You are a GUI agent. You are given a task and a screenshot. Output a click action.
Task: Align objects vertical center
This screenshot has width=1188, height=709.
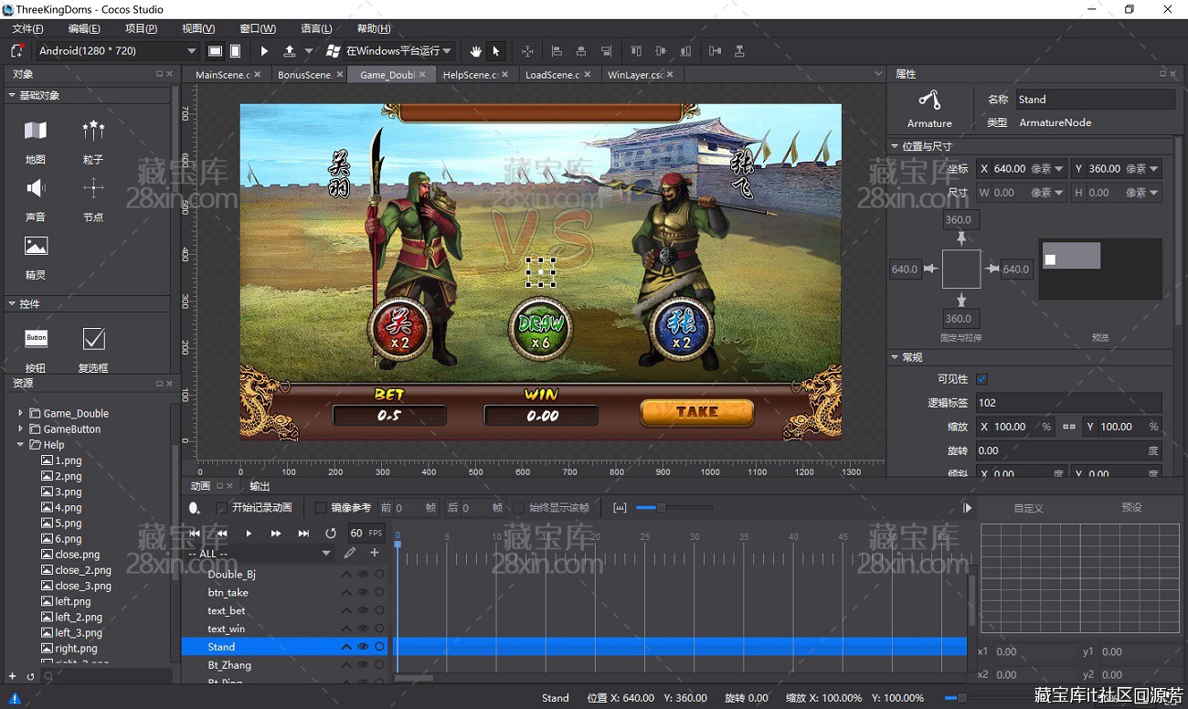[x=661, y=51]
